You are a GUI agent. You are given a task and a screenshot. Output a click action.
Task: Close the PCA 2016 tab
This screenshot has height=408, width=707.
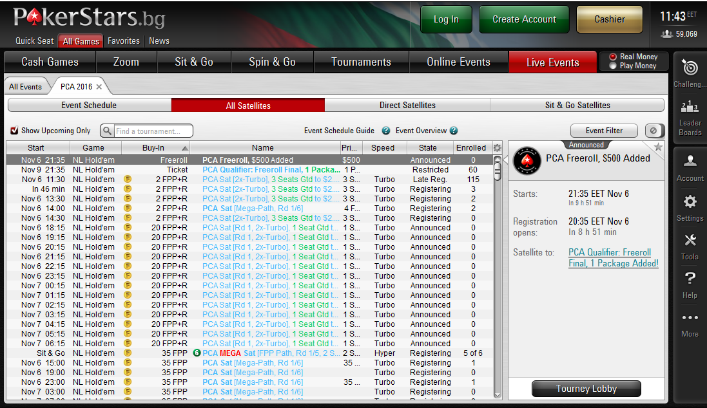pos(99,86)
